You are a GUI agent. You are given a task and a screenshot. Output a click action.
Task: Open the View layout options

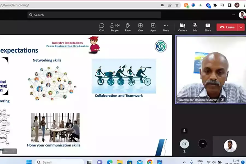tap(140, 27)
